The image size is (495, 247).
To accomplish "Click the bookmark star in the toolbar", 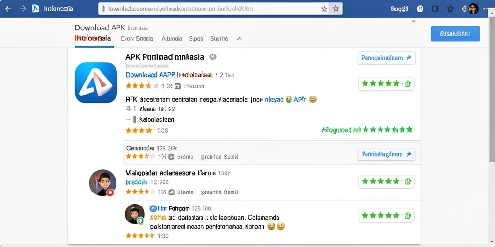I will tap(450, 9).
